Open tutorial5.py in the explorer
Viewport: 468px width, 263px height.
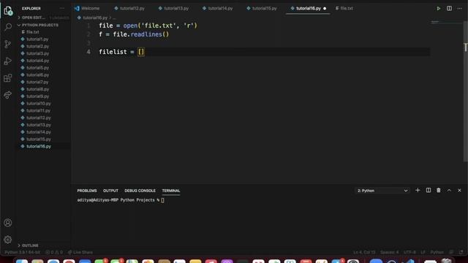pyautogui.click(x=37, y=68)
